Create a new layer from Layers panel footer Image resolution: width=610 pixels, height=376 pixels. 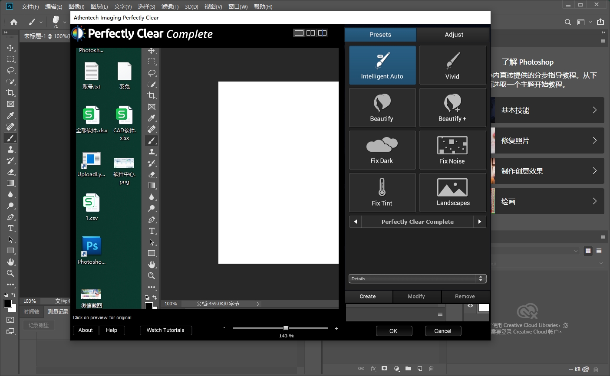(x=420, y=369)
